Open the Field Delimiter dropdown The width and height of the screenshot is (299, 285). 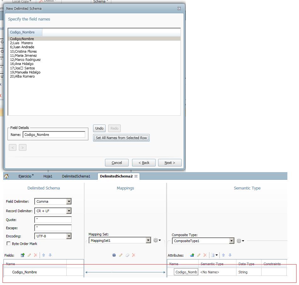tap(69, 201)
